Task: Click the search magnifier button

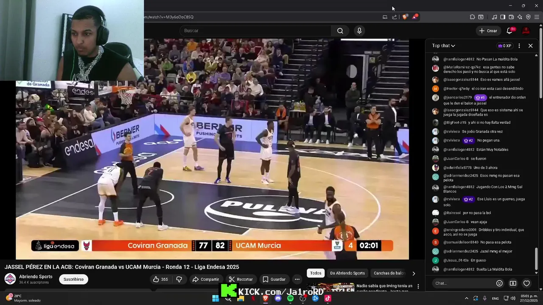Action: (340, 30)
